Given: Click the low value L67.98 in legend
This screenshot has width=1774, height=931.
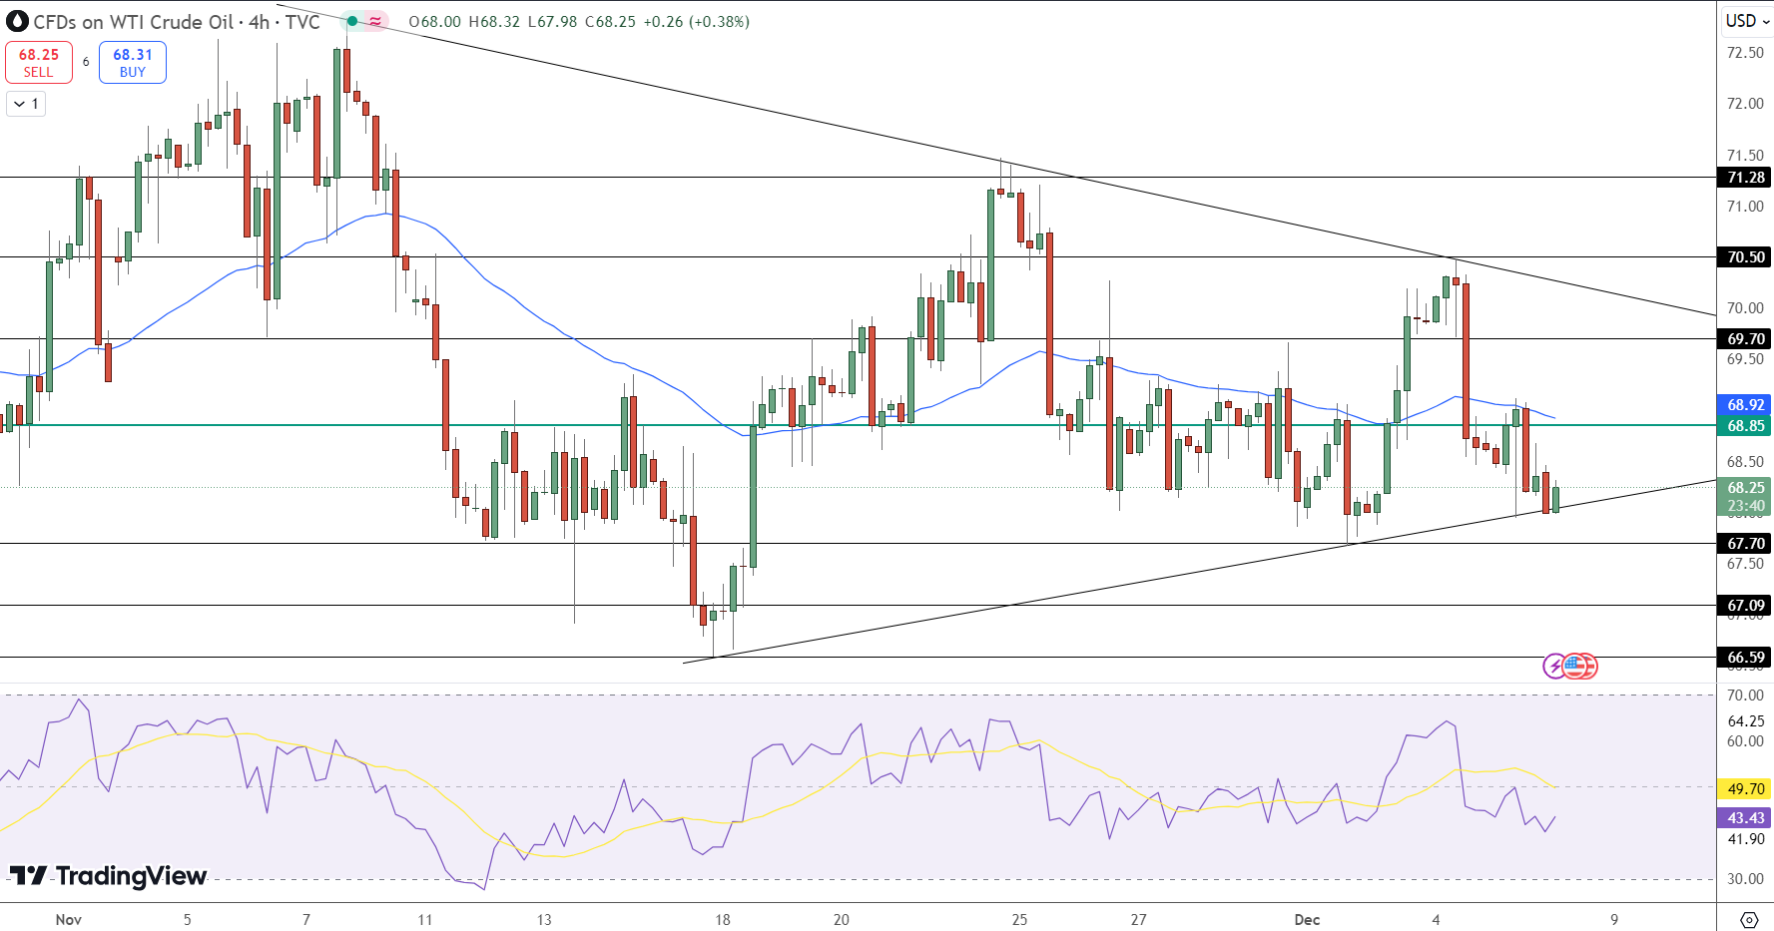Looking at the screenshot, I should click(x=552, y=22).
